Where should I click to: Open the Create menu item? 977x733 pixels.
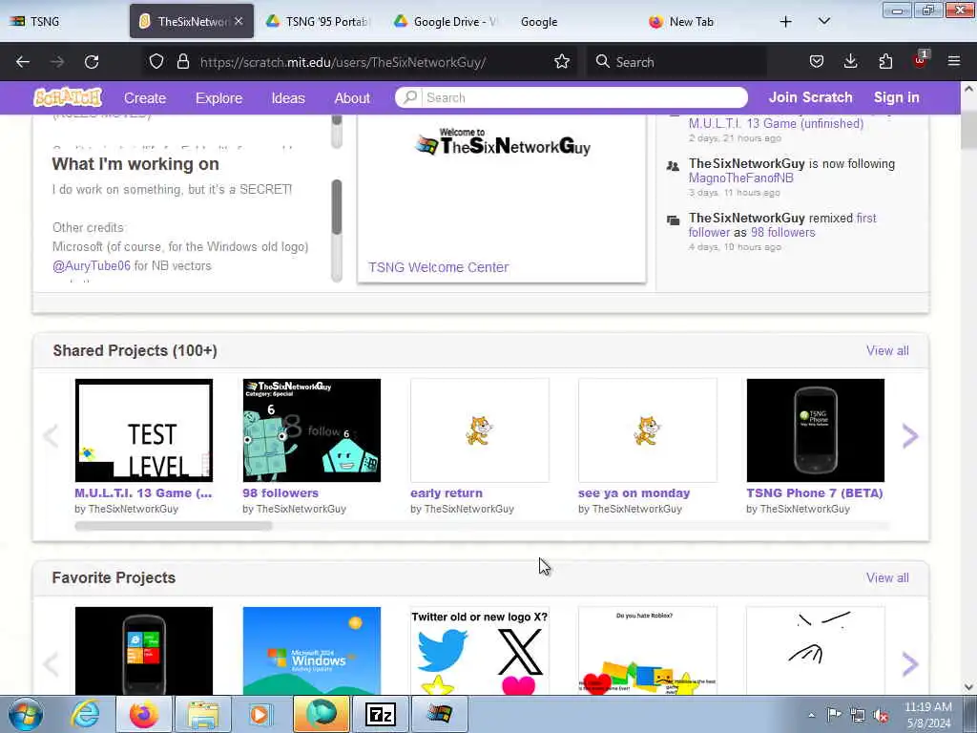(145, 98)
